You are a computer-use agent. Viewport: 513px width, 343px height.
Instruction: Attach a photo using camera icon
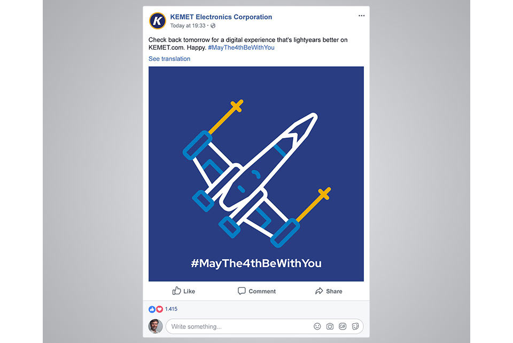tap(330, 326)
